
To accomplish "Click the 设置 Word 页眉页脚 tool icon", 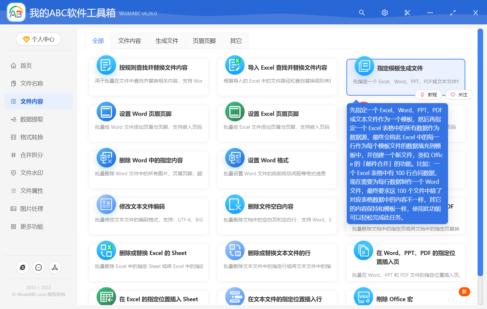I will [106, 111].
